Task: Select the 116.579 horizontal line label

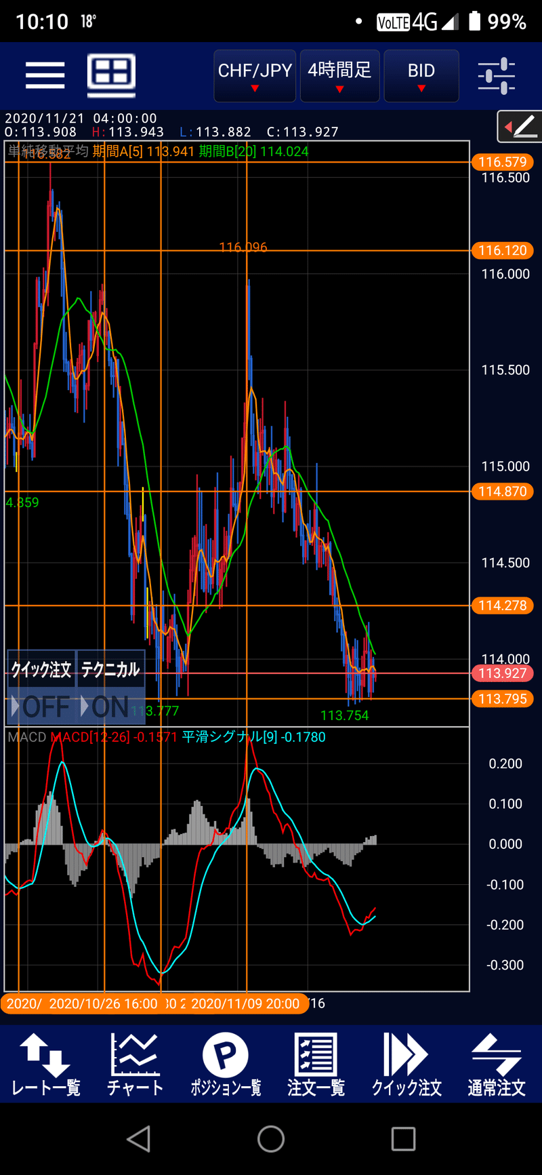Action: click(x=502, y=162)
